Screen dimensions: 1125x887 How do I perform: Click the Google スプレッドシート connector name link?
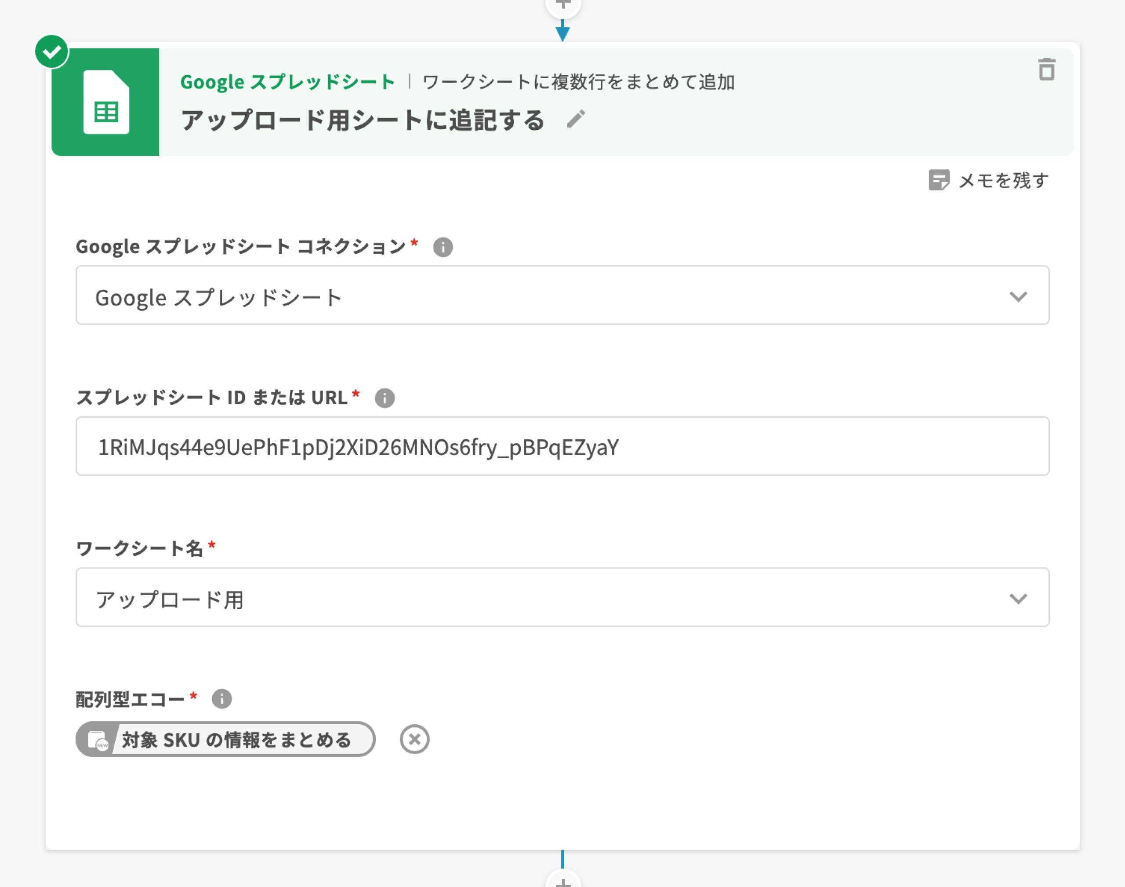tap(287, 82)
